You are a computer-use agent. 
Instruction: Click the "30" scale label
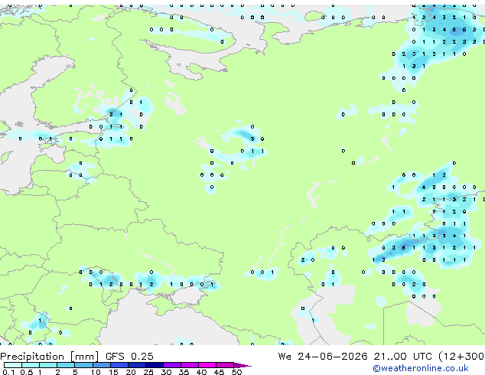[x=166, y=372]
